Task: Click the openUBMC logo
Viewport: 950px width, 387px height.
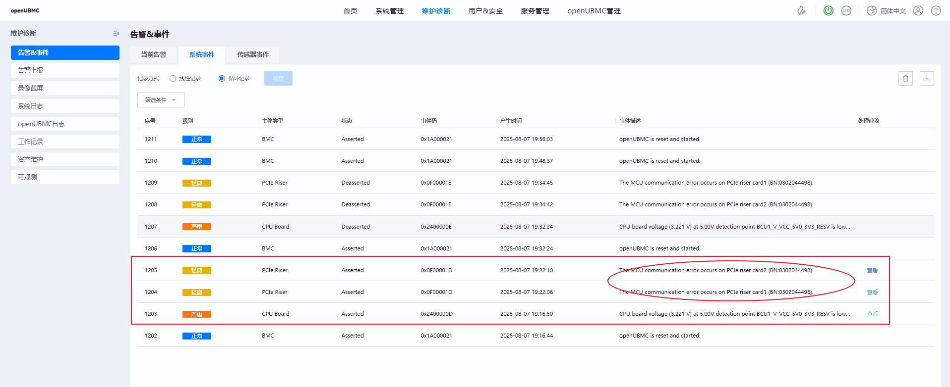Action: click(25, 10)
